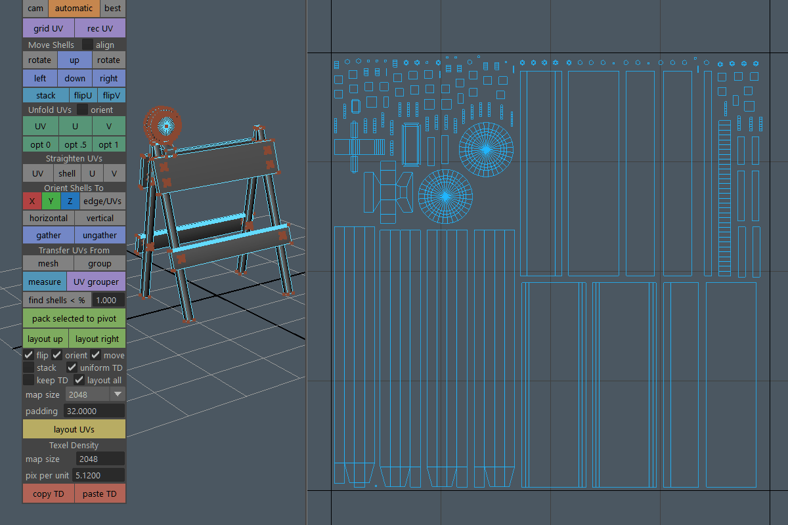
Task: Click the red X orient button
Action: pos(32,201)
